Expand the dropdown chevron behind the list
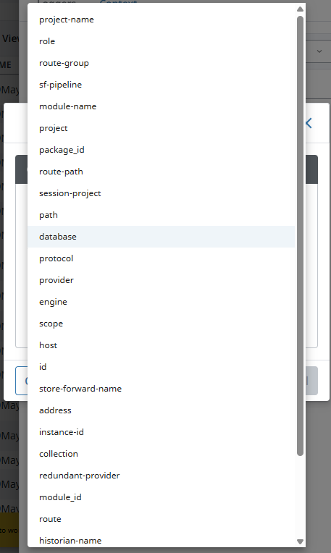This screenshot has width=331, height=553. click(x=319, y=51)
